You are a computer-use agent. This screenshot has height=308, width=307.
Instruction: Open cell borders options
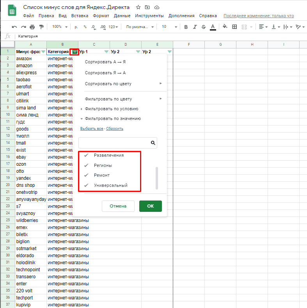pyautogui.click(x=234, y=27)
